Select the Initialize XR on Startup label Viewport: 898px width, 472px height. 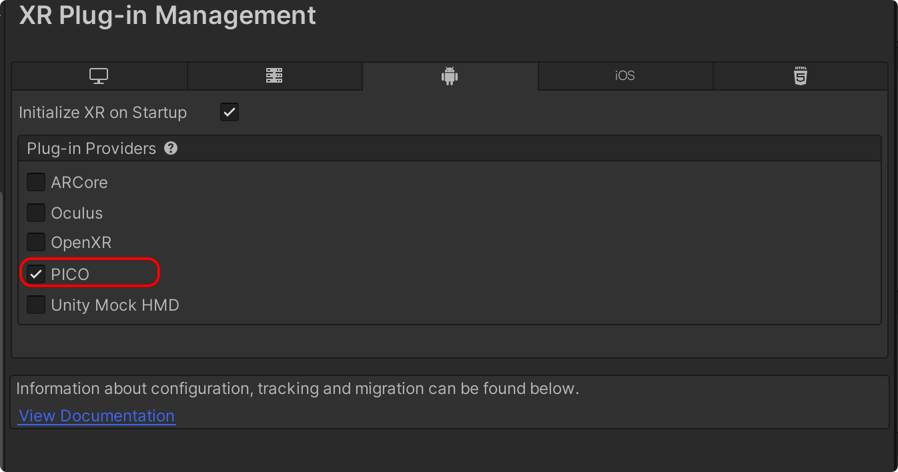pos(103,113)
